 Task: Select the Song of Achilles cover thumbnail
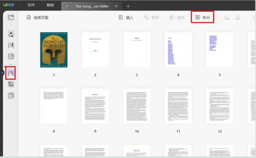(54, 50)
